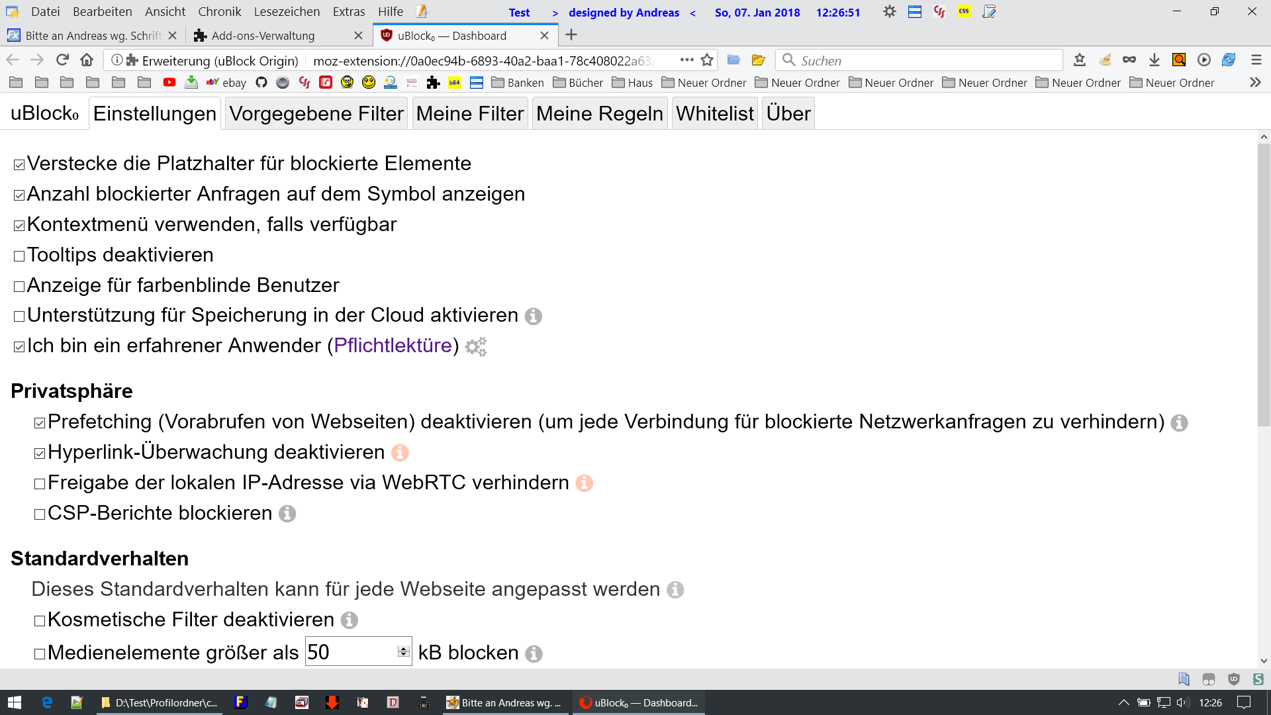1271x715 pixels.
Task: Click info icon beside WebRTC option
Action: [x=584, y=483]
